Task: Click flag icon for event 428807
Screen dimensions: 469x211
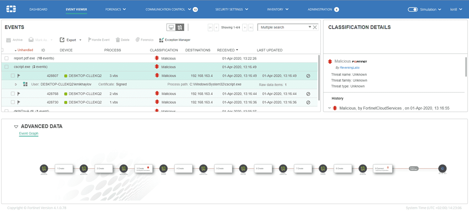Action: [x=18, y=76]
